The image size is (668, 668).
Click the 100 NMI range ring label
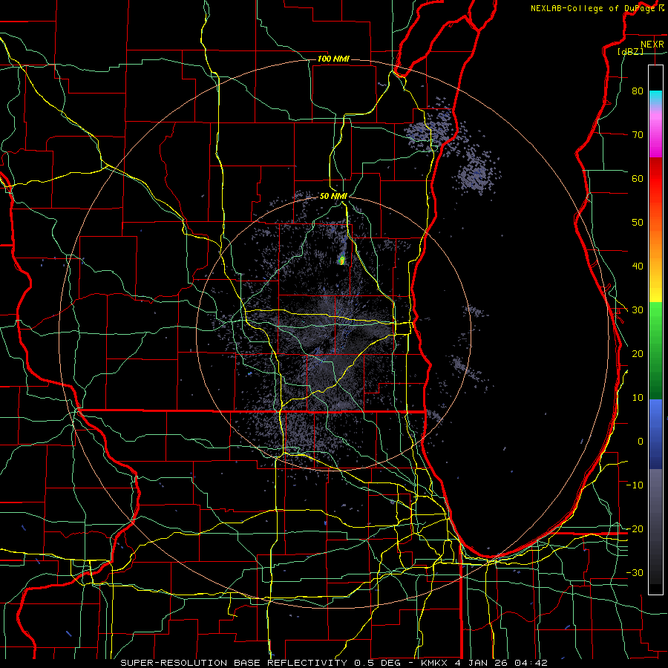[x=333, y=59]
